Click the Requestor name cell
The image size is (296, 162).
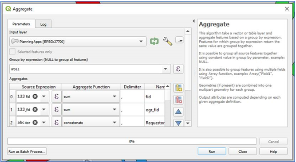click(154, 123)
